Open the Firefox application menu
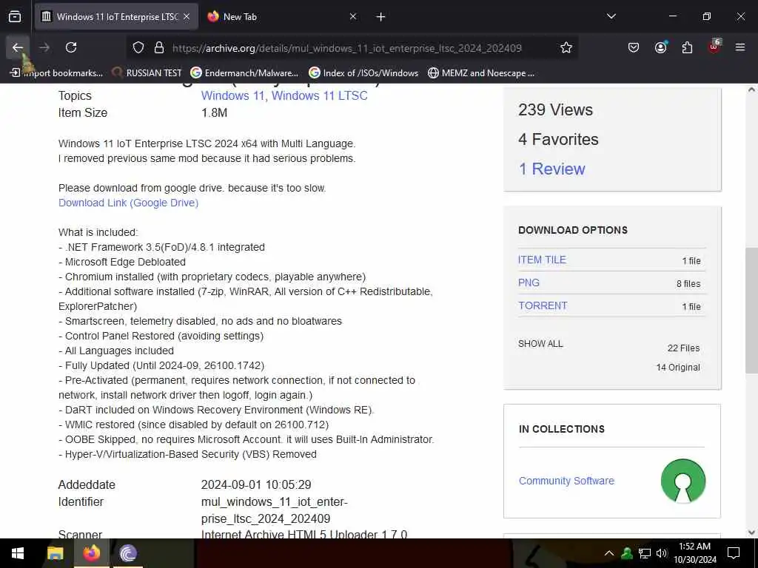Image resolution: width=758 pixels, height=568 pixels. pos(740,47)
